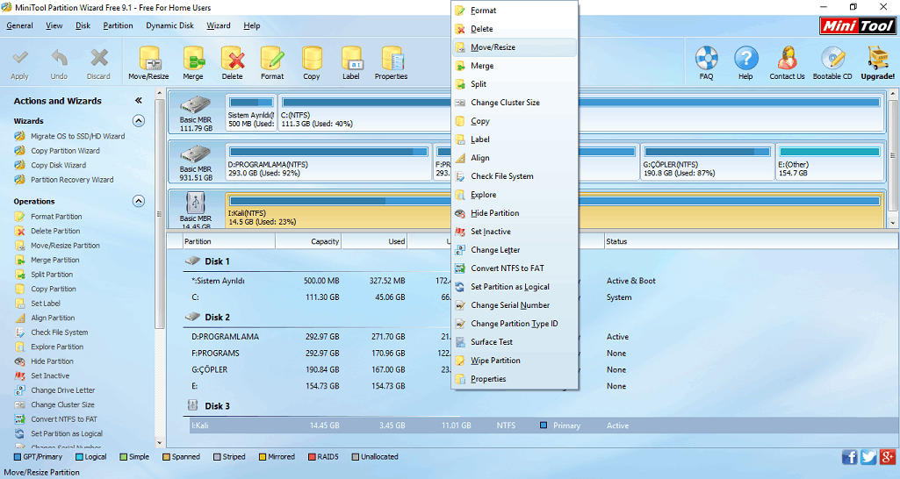
Task: Choose Format in the context menu
Action: tap(515, 11)
